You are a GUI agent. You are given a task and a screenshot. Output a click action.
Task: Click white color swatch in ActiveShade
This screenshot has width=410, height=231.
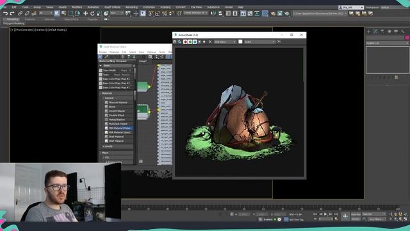(240, 42)
